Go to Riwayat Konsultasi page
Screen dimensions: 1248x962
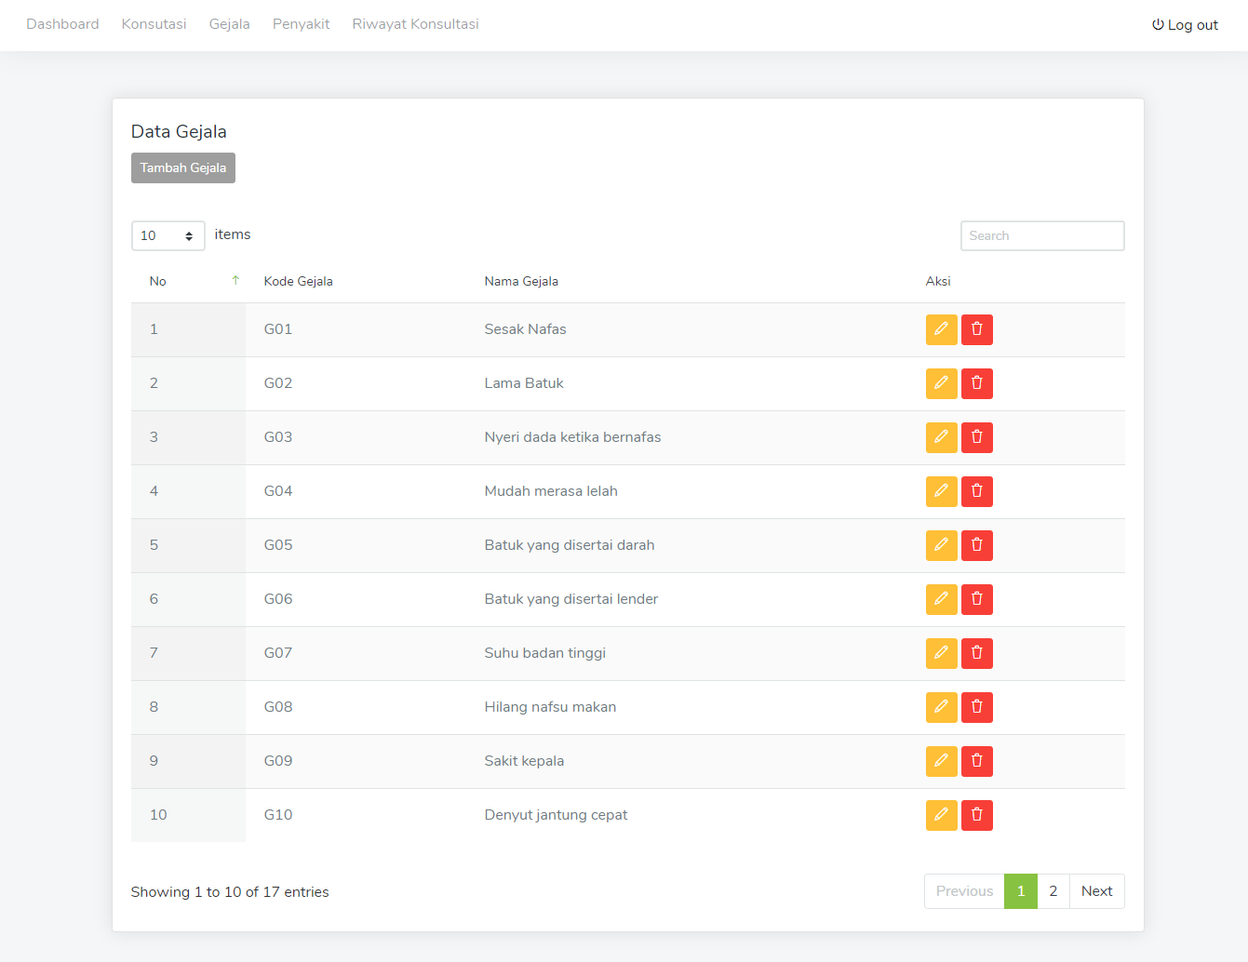click(415, 24)
